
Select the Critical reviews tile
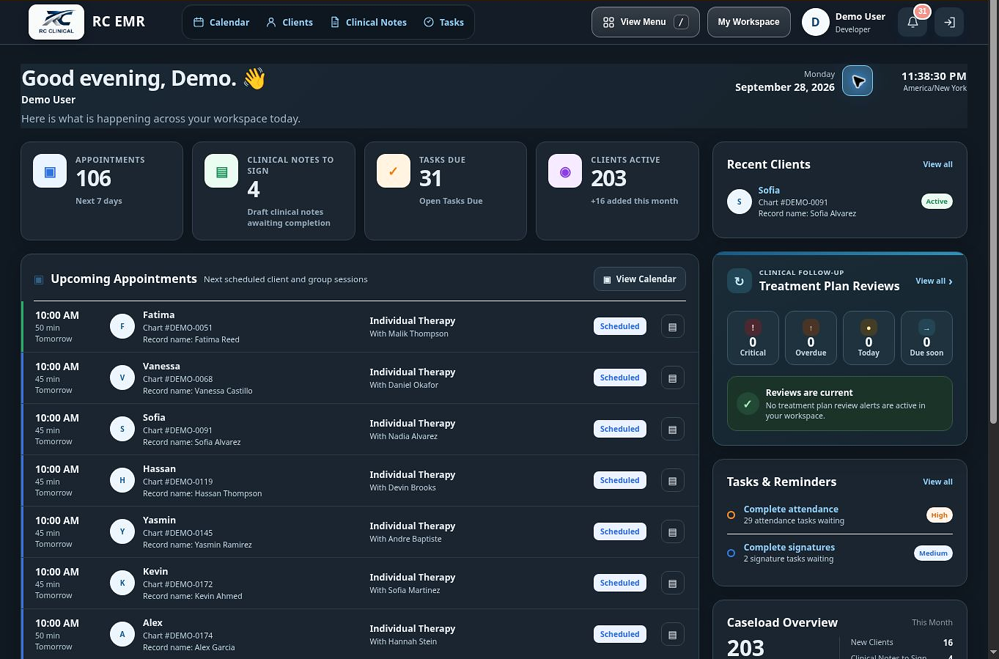pos(753,338)
